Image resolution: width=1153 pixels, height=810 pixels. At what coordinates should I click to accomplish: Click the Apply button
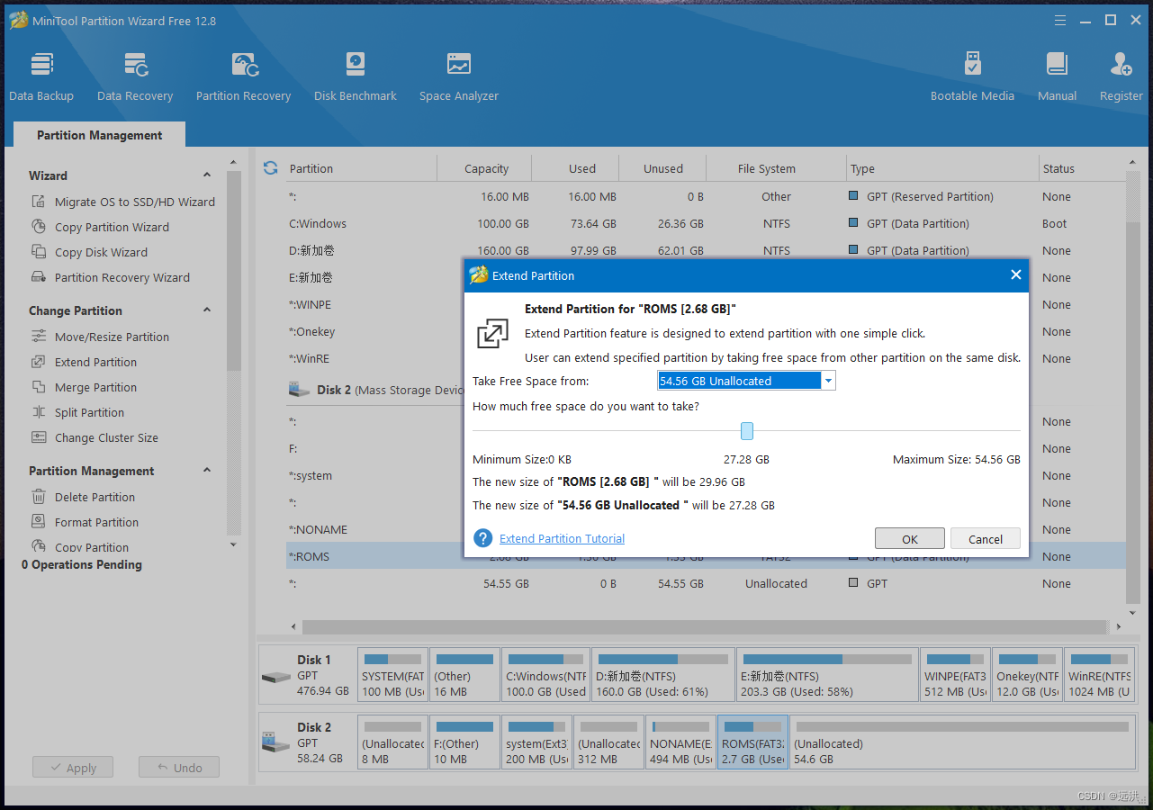73,768
